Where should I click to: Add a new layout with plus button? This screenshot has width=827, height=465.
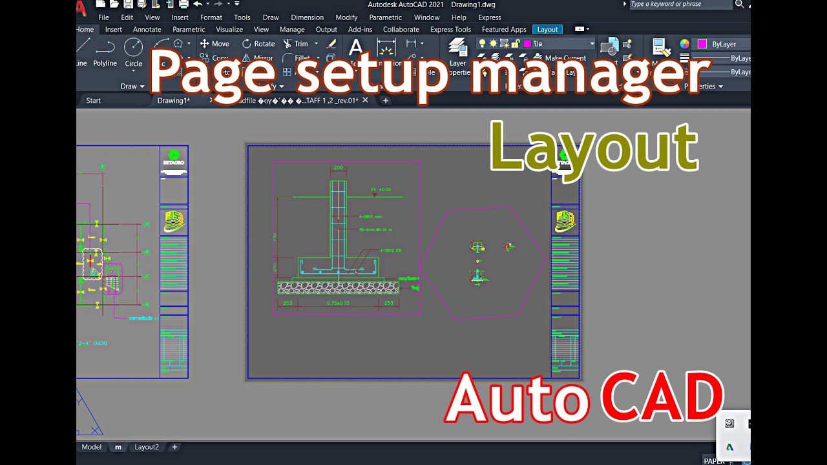[x=174, y=447]
